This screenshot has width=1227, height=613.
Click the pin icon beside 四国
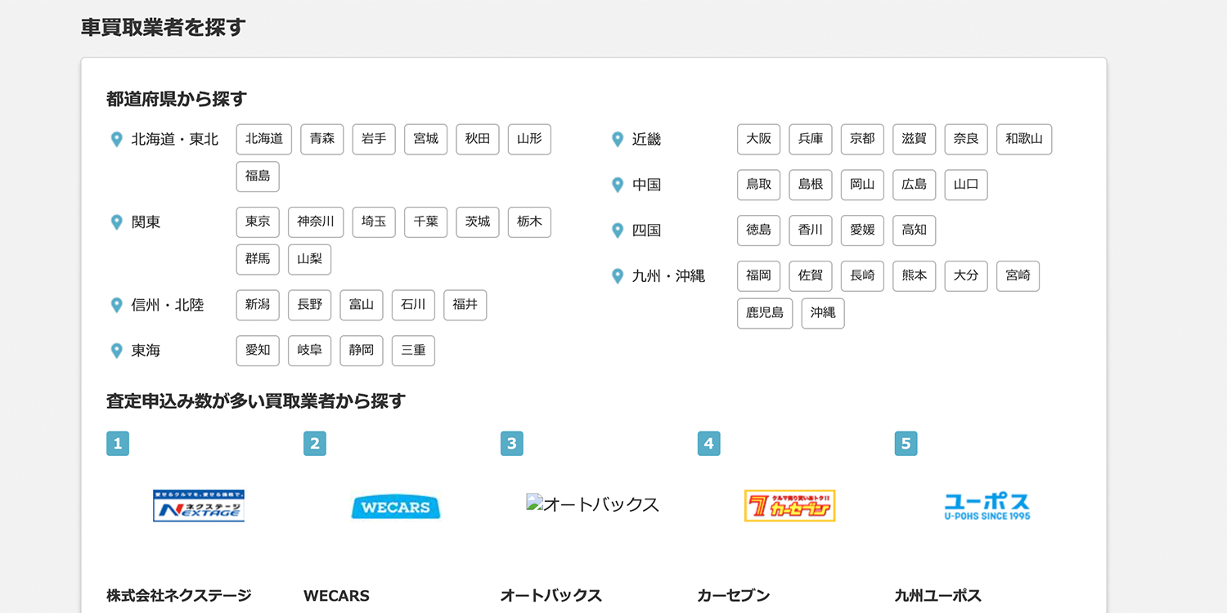(x=618, y=230)
